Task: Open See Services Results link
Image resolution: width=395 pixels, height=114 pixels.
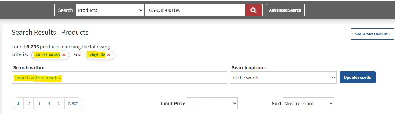Action: pos(372,34)
